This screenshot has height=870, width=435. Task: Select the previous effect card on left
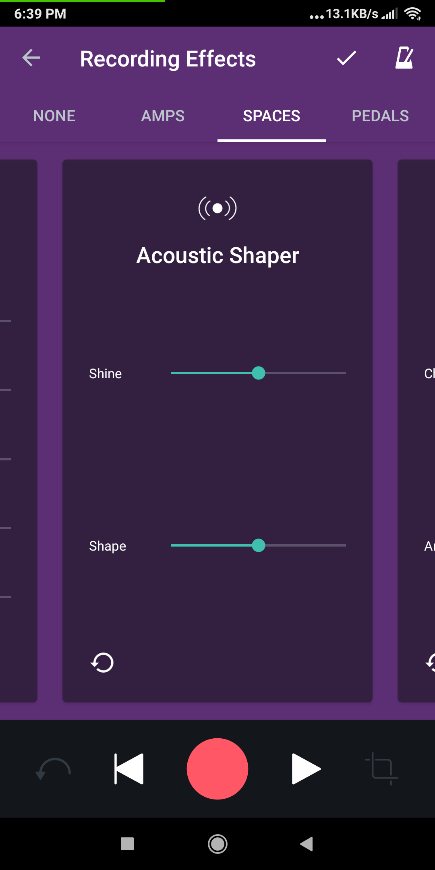tap(18, 431)
